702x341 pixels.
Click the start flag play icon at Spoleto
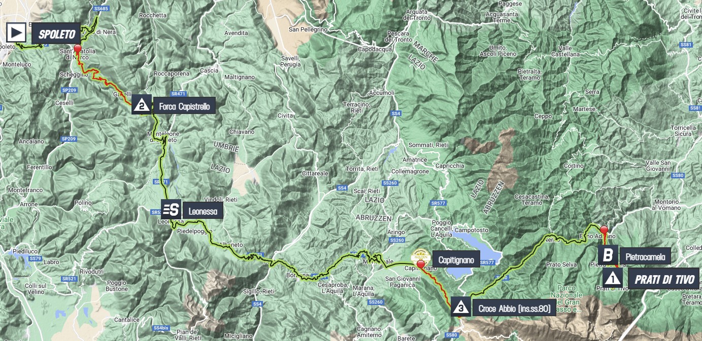(x=16, y=33)
